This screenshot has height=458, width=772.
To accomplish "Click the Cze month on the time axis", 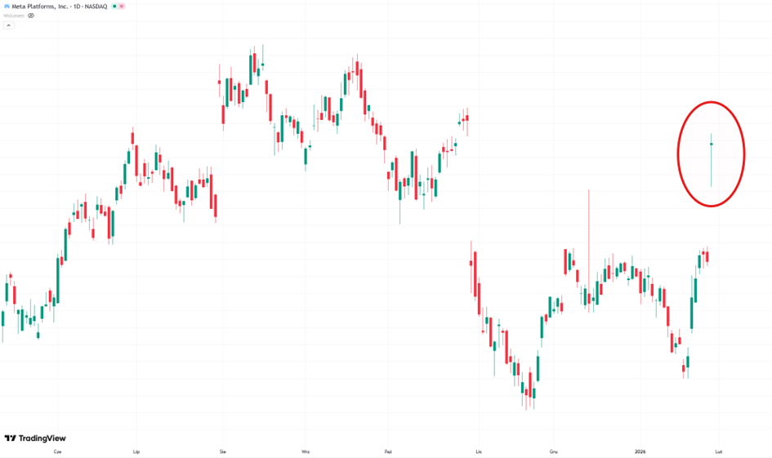I will point(57,451).
